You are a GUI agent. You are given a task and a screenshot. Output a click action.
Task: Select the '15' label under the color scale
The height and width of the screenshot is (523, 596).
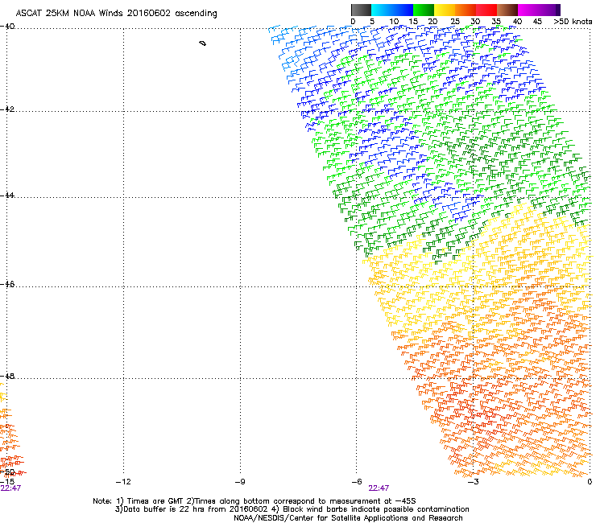pyautogui.click(x=413, y=21)
